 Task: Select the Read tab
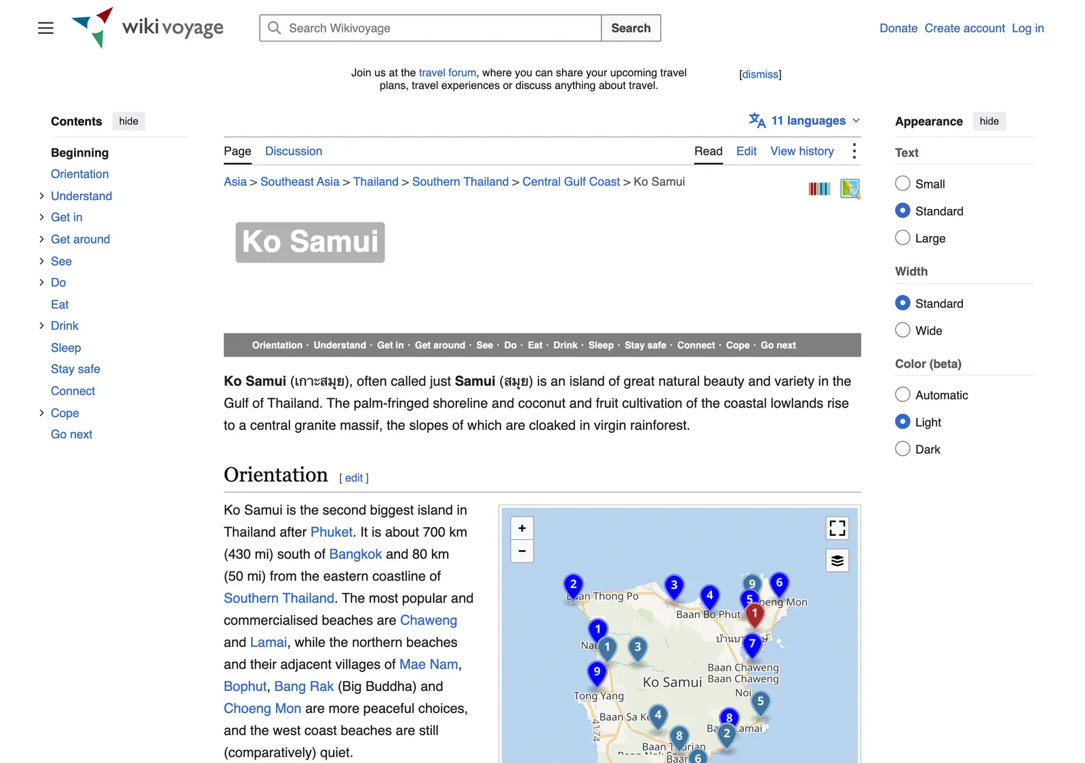pos(708,151)
